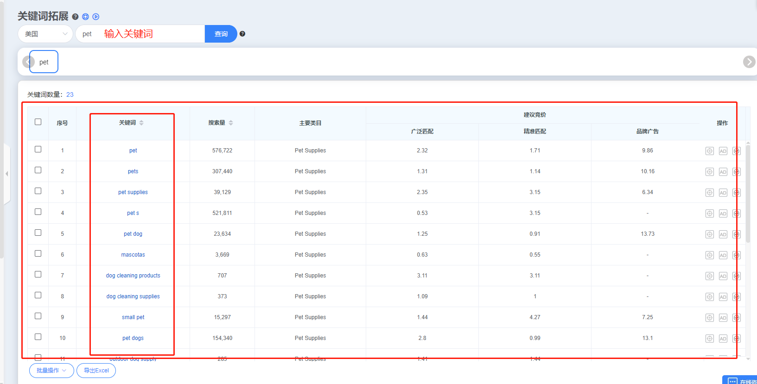Click the rightmost action icon in pet row

(x=737, y=151)
